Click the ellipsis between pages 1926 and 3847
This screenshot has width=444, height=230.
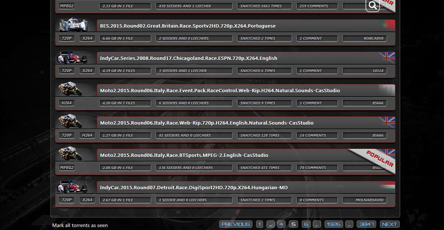click(350, 224)
